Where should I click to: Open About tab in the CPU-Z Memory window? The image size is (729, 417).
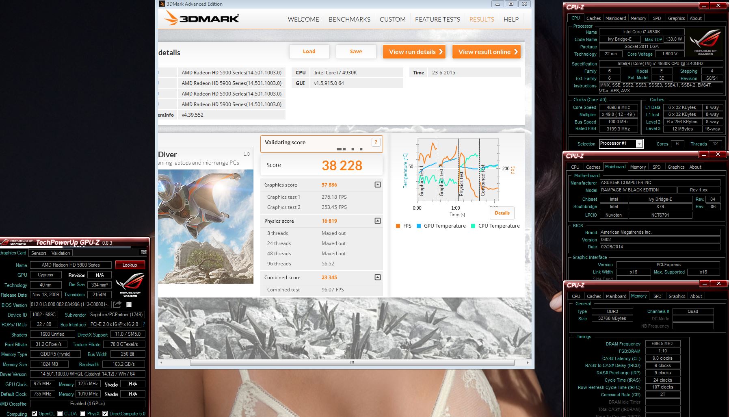(696, 296)
